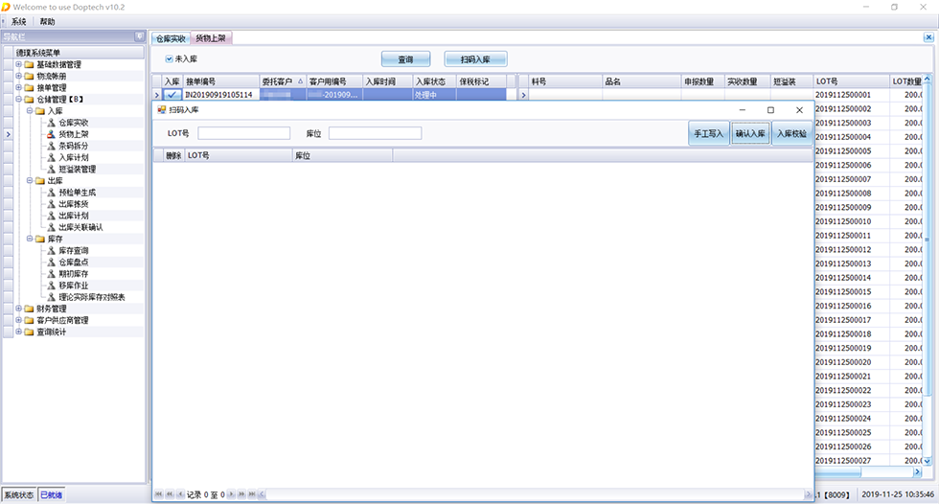Screen dimensions: 939x504
Task: Go to previous page of records icon
Action: [170, 494]
